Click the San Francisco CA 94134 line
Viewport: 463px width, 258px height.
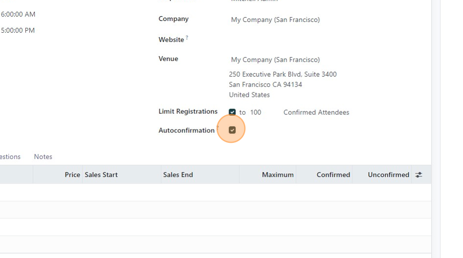pos(265,85)
